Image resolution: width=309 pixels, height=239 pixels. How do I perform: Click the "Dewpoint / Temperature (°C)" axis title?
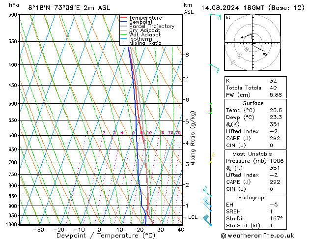pos(106,236)
